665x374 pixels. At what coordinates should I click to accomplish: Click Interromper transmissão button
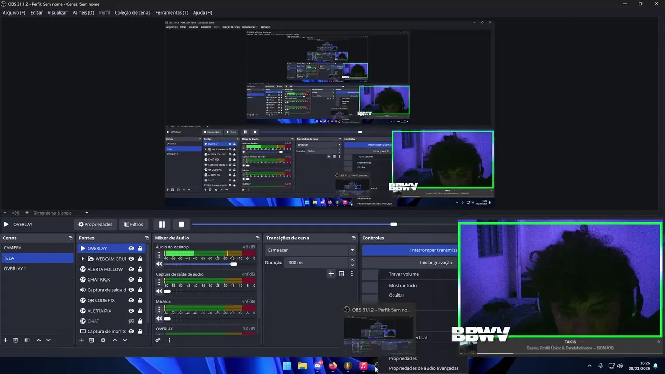point(410,250)
